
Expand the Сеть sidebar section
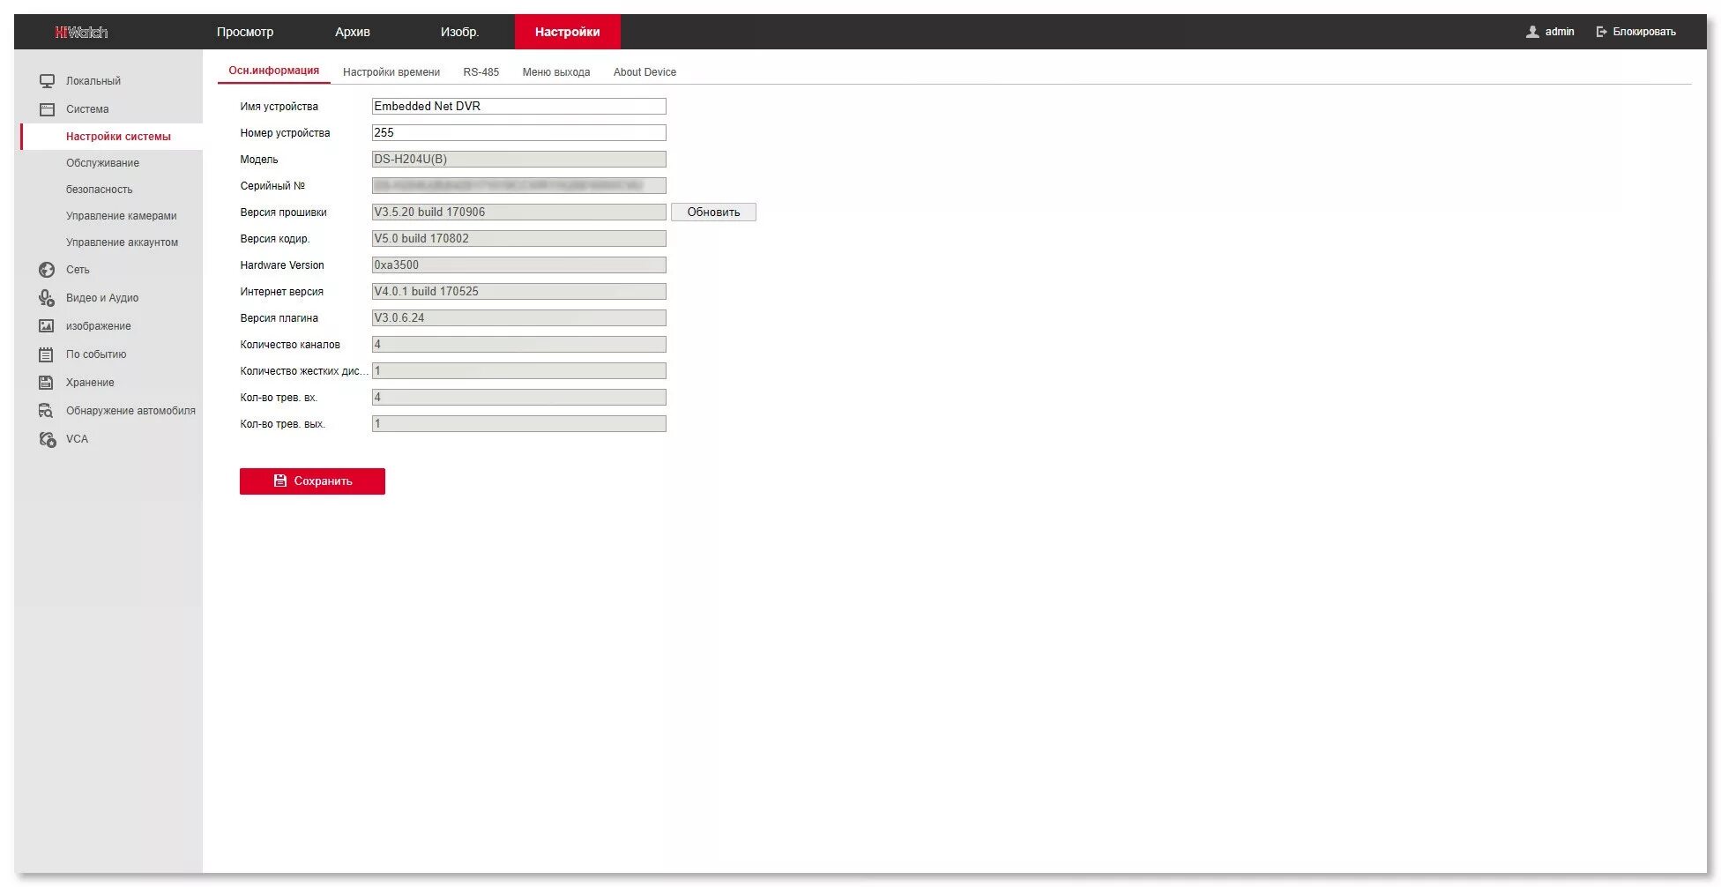[78, 270]
